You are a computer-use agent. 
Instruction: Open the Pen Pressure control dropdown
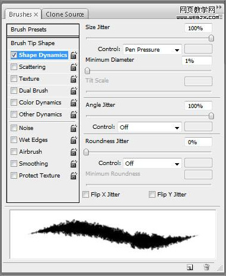[152, 49]
